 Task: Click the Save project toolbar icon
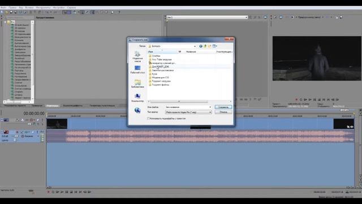pyautogui.click(x=11, y=12)
